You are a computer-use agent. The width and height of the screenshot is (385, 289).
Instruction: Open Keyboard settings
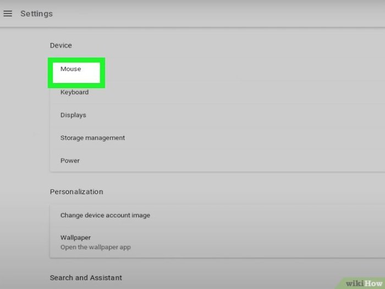[217, 92]
